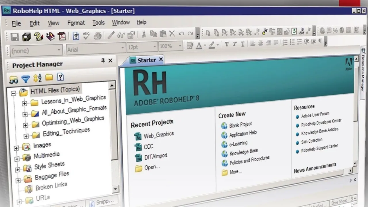Click the eyeglasses preview icon
Image resolution: width=368 pixels, height=207 pixels.
click(x=121, y=35)
